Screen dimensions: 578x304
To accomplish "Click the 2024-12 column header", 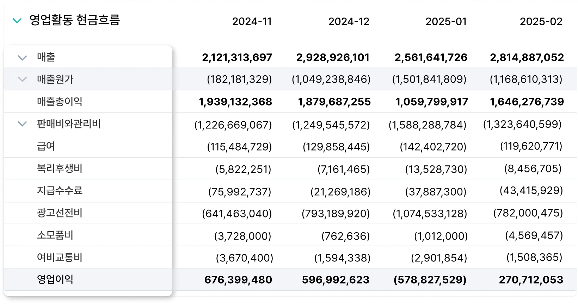I will coord(349,21).
